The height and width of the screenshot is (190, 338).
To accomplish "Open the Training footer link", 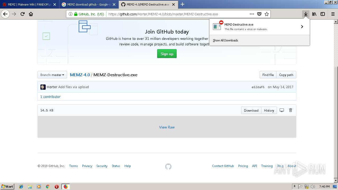I will 267,166.
